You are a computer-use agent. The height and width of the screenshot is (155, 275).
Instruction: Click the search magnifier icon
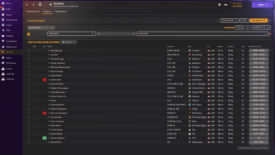click(51, 5)
